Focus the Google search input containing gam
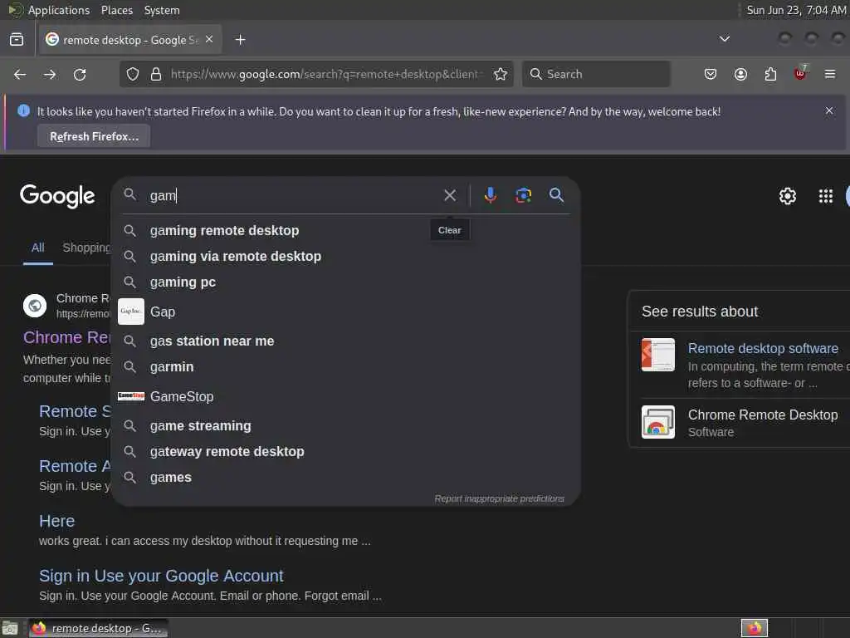 pyautogui.click(x=293, y=195)
